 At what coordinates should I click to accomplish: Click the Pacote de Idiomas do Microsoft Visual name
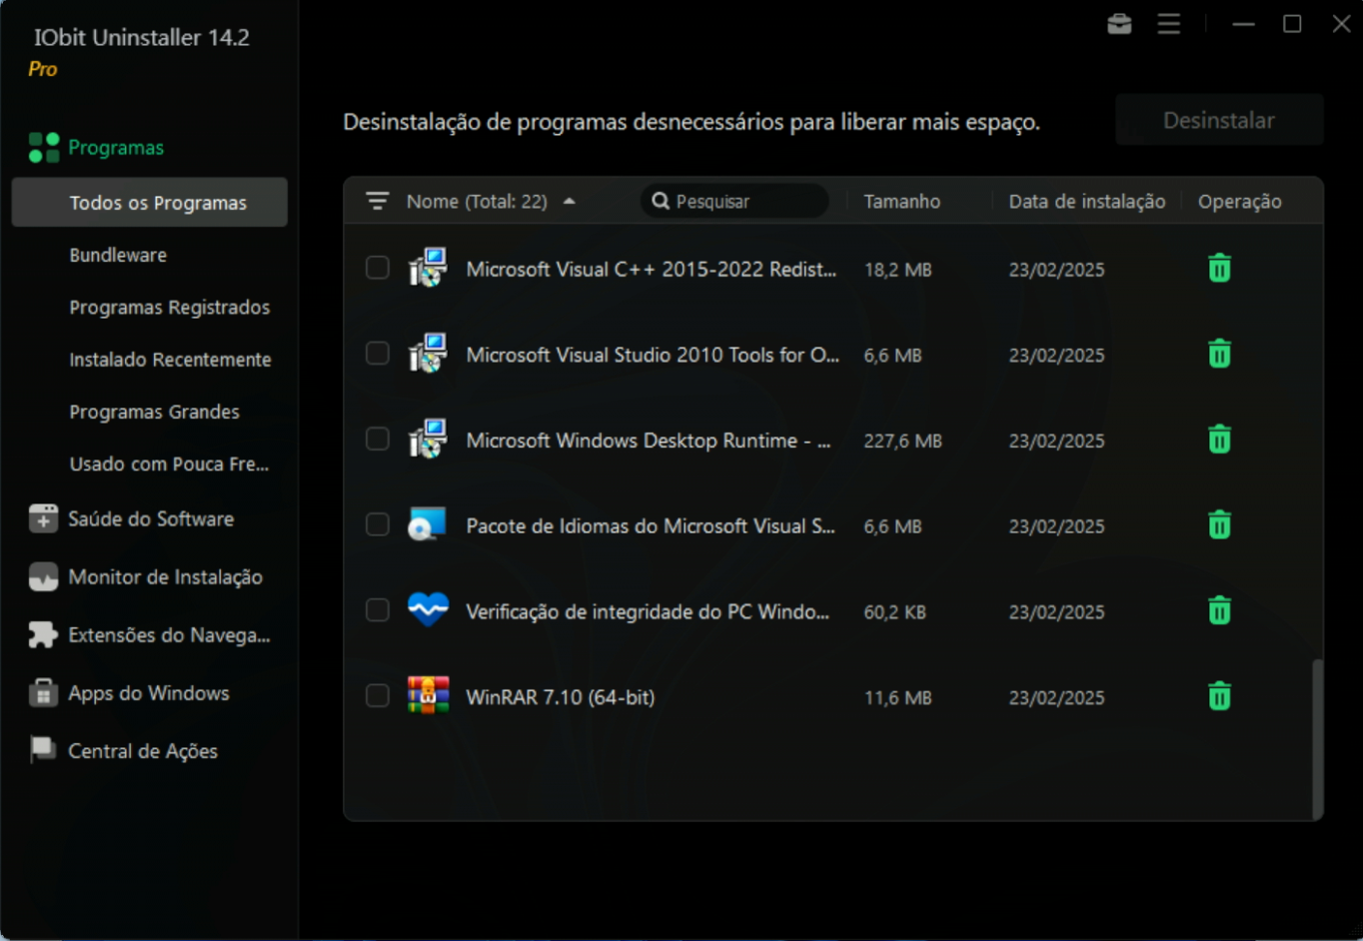pos(651,526)
